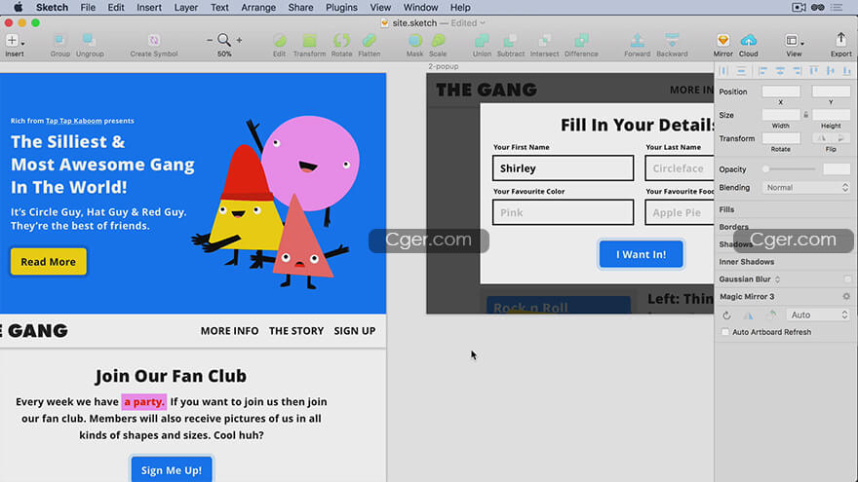The height and width of the screenshot is (482, 858).
Task: Toggle the size lock proportions icon
Action: 805,115
